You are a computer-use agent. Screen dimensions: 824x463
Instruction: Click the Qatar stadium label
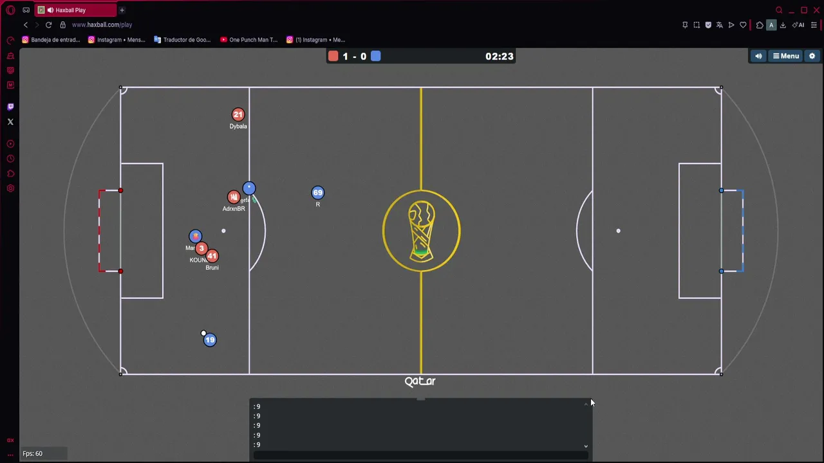pos(420,381)
